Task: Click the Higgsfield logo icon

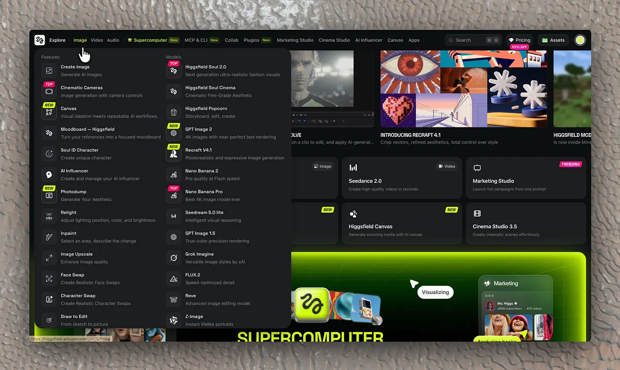Action: pos(39,40)
